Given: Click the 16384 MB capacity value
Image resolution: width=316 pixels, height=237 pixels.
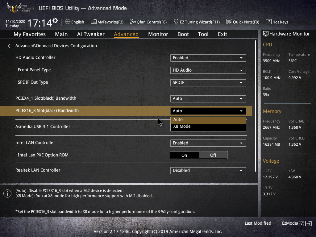Looking at the screenshot, I should tap(271, 144).
